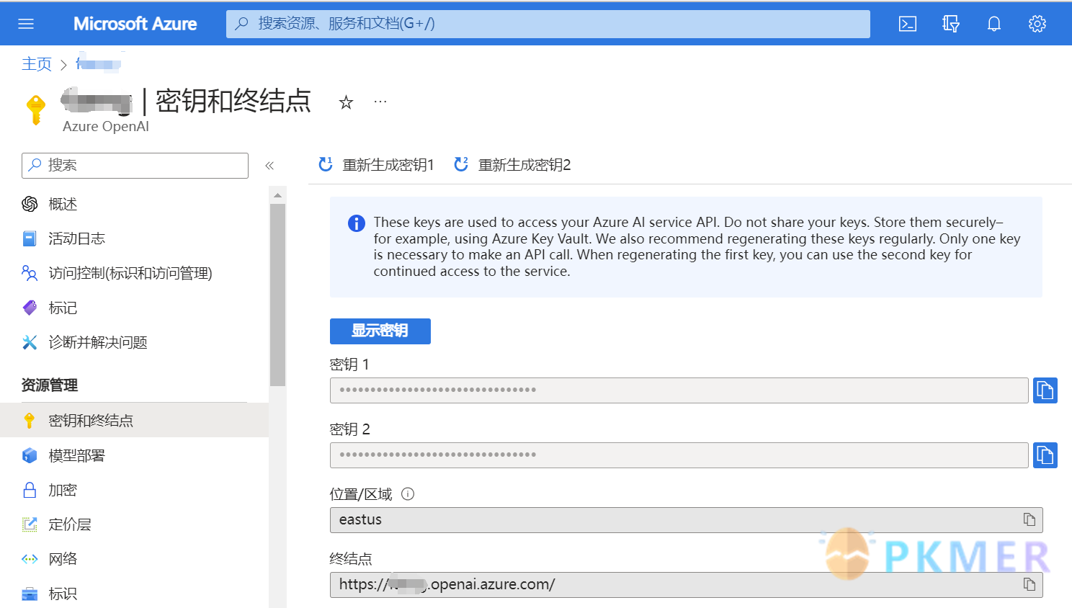Focus the top resource search bar

(548, 24)
